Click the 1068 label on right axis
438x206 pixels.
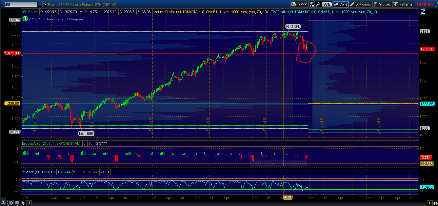click(x=425, y=128)
